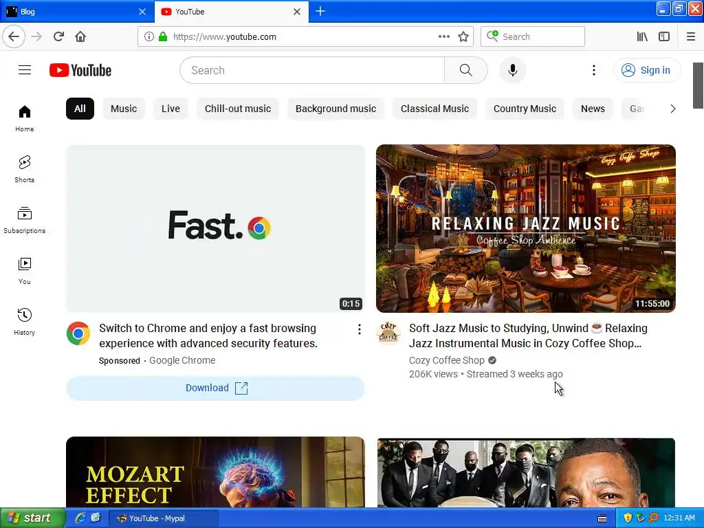This screenshot has width=704, height=528.
Task: Open a new browser tab
Action: pos(320,11)
